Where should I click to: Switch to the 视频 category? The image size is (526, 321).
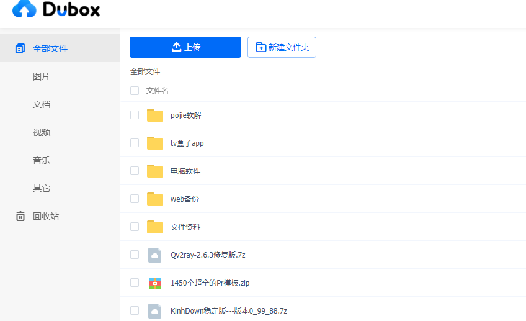click(x=42, y=132)
